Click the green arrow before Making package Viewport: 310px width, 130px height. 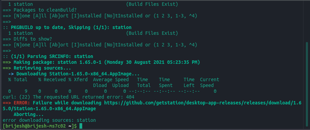click(x=7, y=62)
